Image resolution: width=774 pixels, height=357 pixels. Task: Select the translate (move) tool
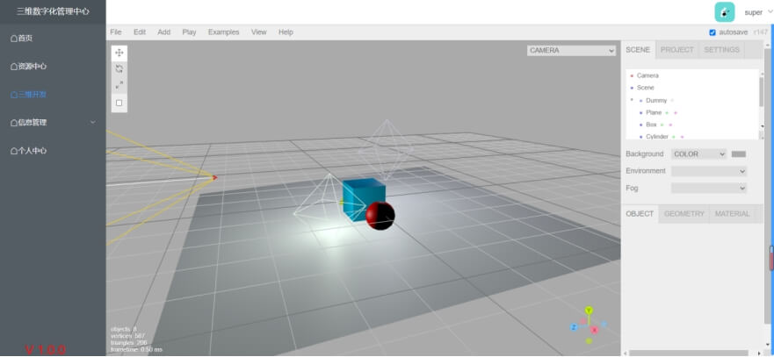click(x=119, y=53)
